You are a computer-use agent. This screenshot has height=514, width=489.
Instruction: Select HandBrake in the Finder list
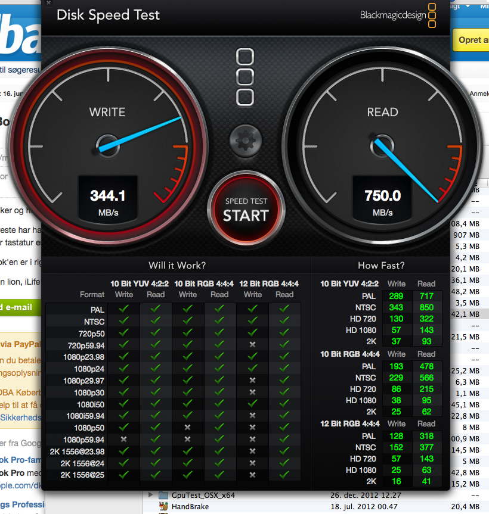[190, 507]
